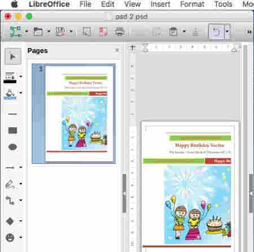The image size is (254, 252).
Task: Expand the Paste dropdown arrow
Action: [184, 32]
